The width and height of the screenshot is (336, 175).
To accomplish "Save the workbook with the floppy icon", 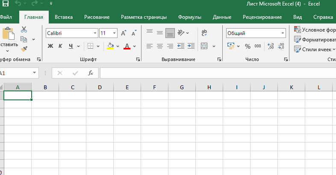I will (x=6, y=3).
